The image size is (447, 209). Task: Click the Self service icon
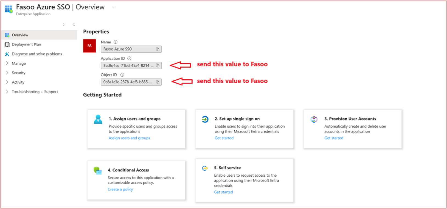(x=205, y=168)
